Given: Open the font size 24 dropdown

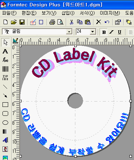Looking at the screenshot, I should click(93, 32).
